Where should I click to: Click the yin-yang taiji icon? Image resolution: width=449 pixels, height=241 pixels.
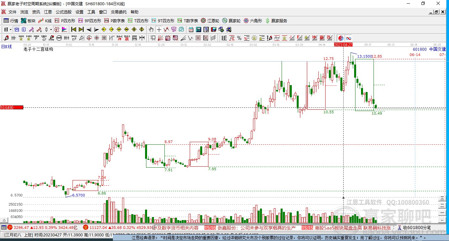[x=341, y=38]
